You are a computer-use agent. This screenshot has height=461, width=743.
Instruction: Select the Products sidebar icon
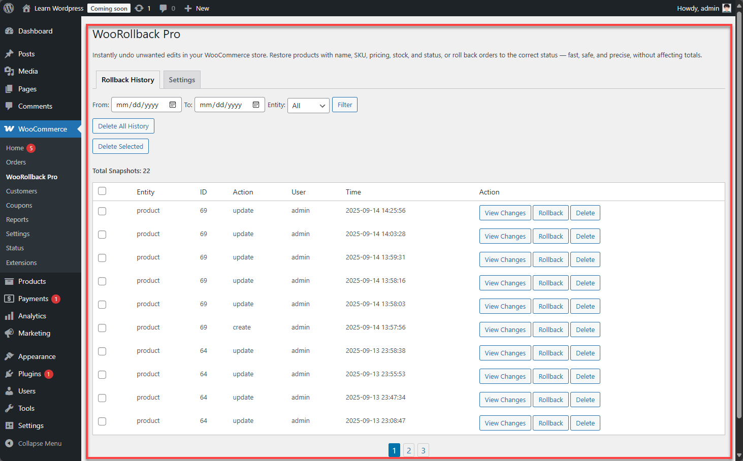tap(10, 281)
